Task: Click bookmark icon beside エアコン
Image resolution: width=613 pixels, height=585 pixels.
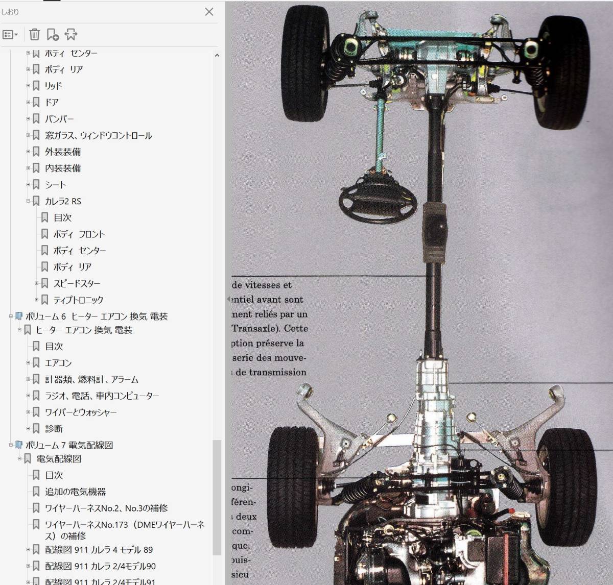Action: [36, 362]
